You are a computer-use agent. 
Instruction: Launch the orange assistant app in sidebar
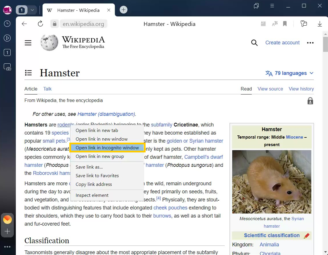[x=7, y=219]
